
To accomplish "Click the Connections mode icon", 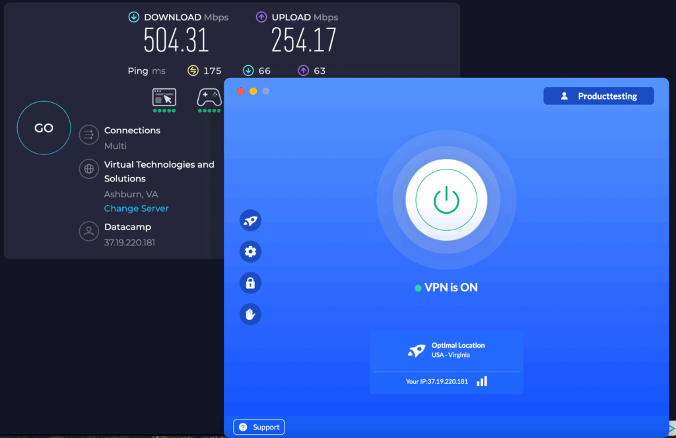I will click(88, 135).
